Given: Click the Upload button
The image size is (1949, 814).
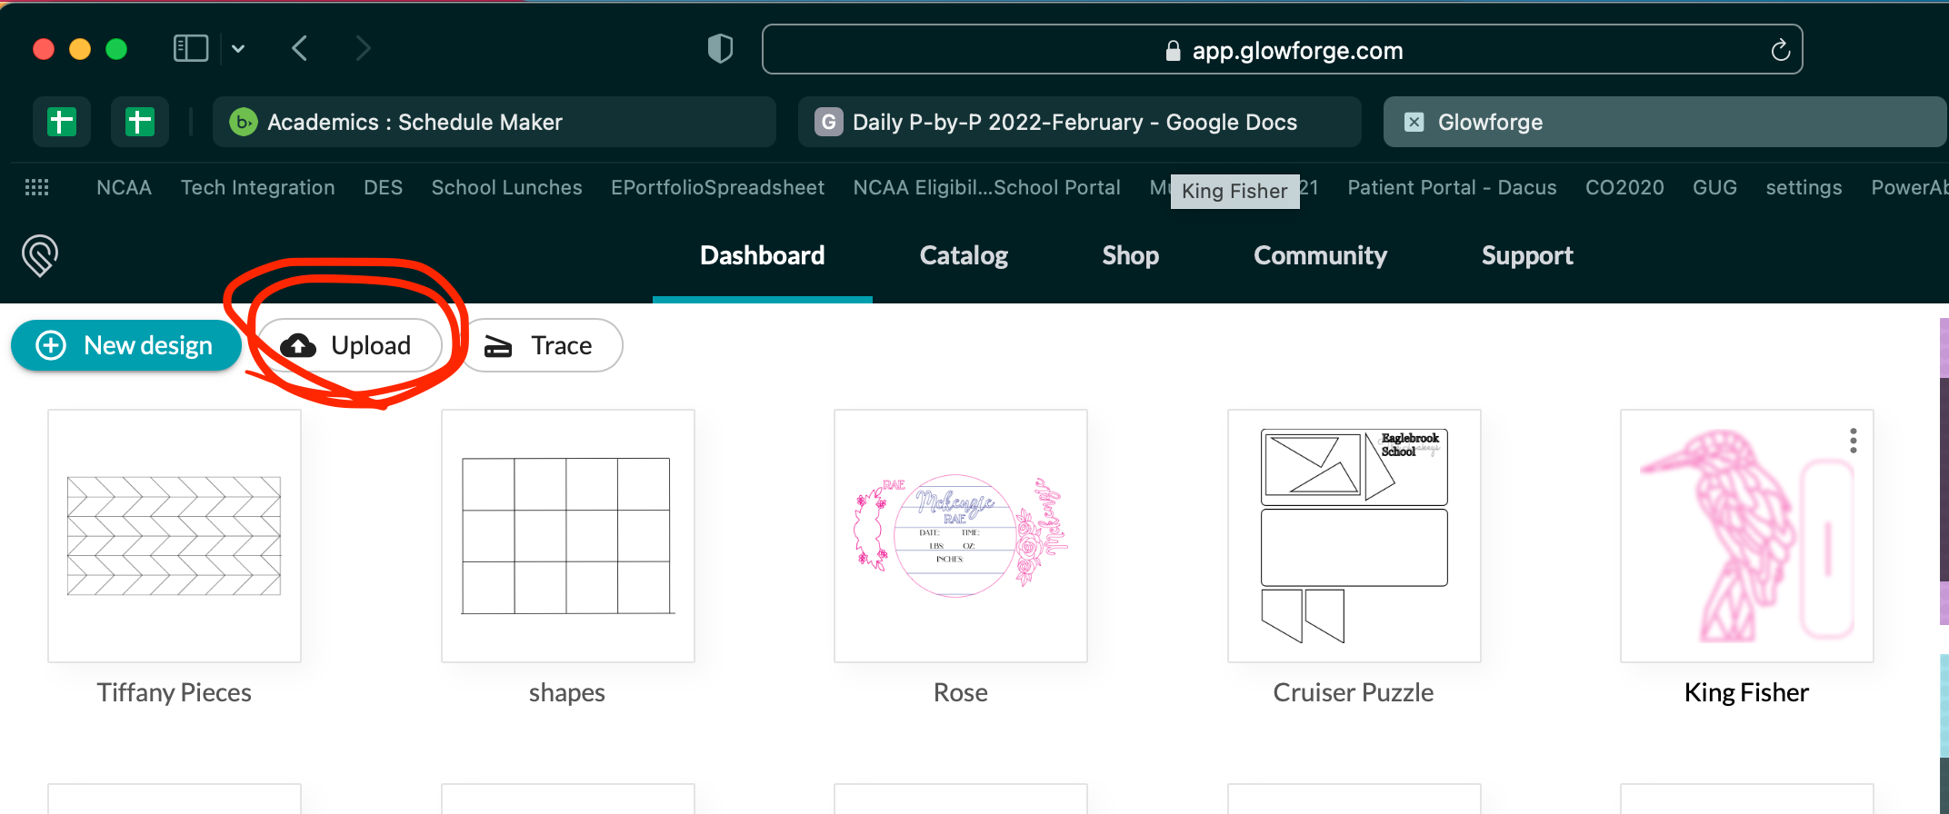Looking at the screenshot, I should coord(349,345).
